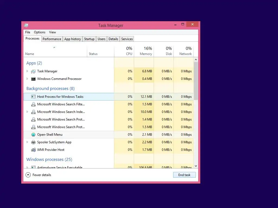Click the Task Manager title bar icon
The image size is (278, 208).
click(26, 25)
